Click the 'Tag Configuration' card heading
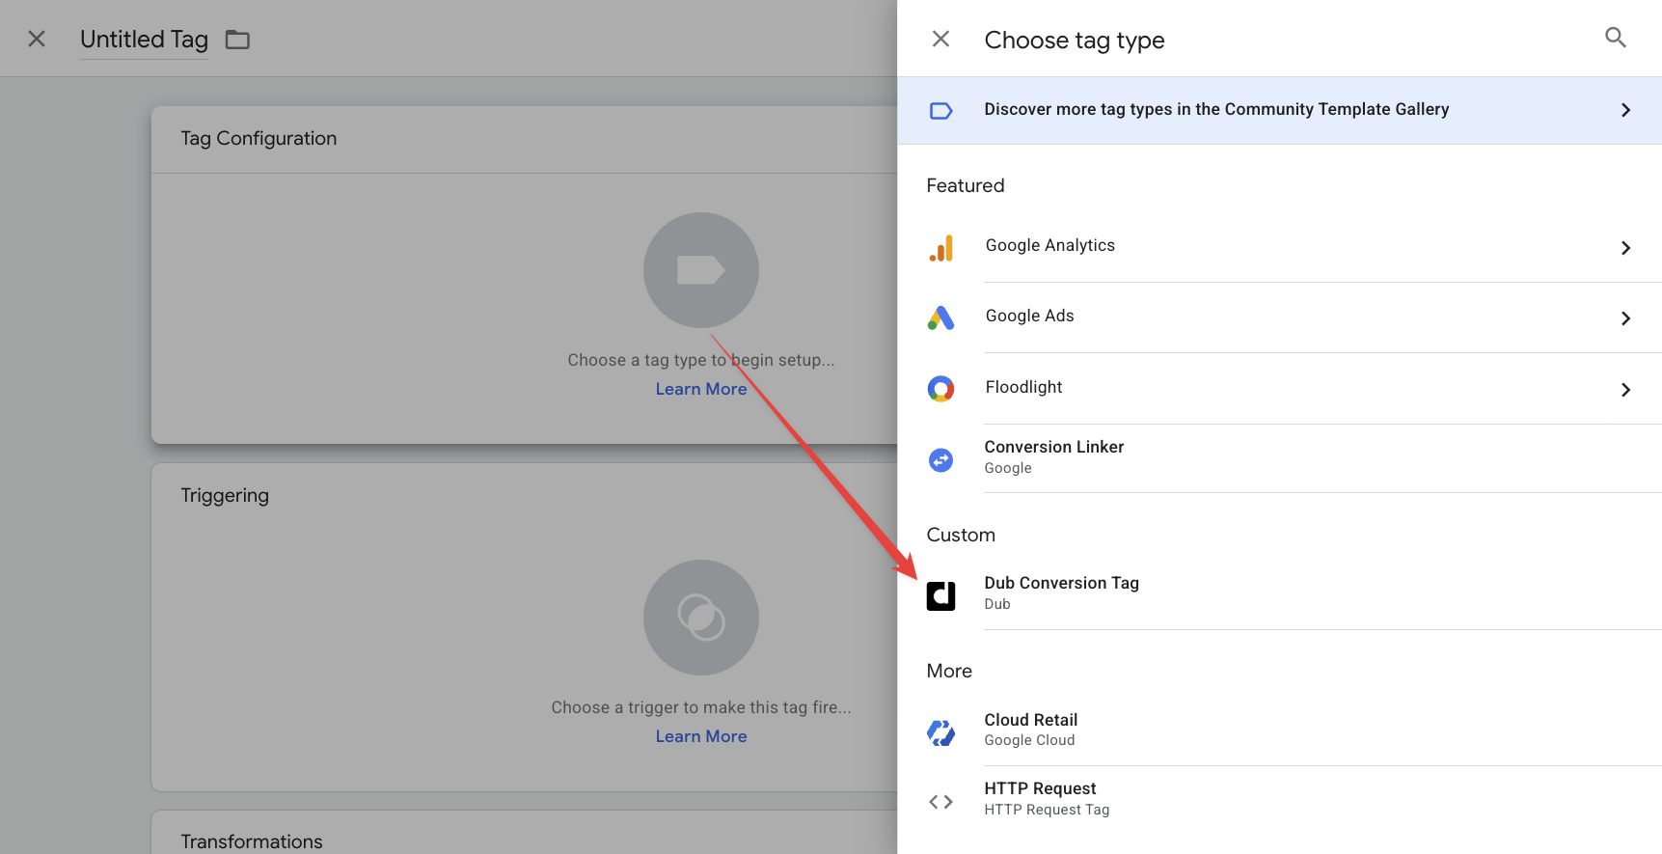This screenshot has width=1662, height=854. [x=259, y=138]
